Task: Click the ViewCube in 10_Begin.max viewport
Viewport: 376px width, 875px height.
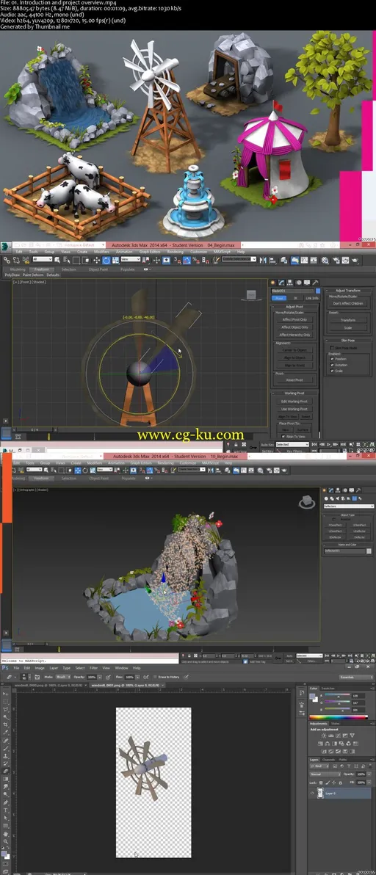Action: click(307, 503)
